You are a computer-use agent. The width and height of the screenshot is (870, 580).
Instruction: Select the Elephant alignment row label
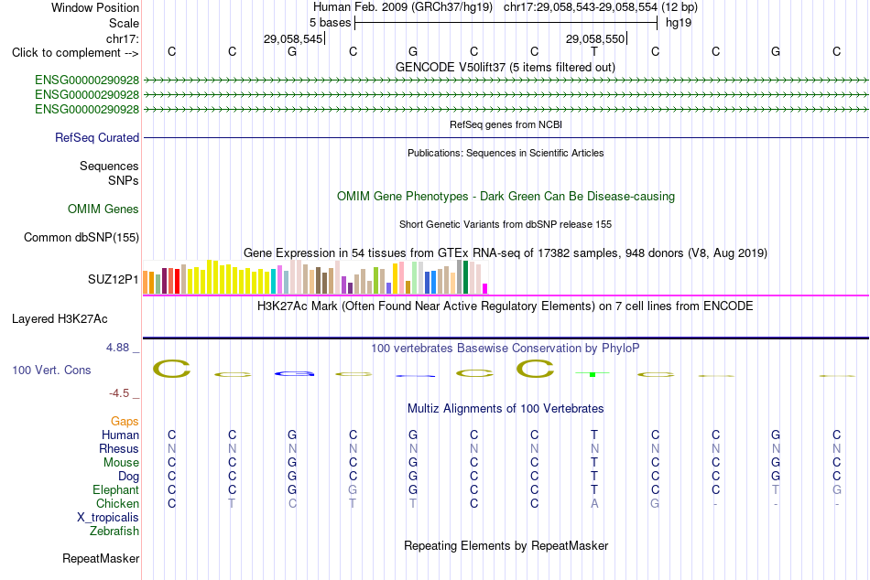point(116,490)
